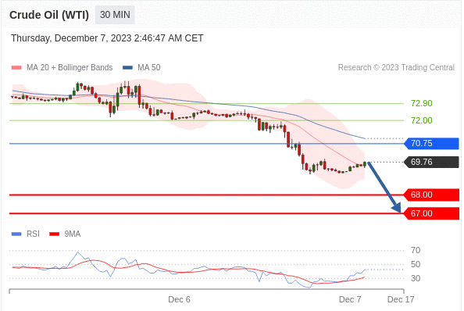
Task: Click the MA 50 blue legend swatch
Action: [x=127, y=67]
